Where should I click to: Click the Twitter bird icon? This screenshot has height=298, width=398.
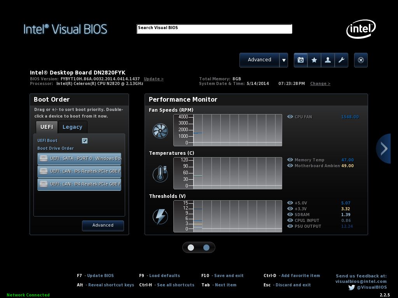click(x=351, y=288)
